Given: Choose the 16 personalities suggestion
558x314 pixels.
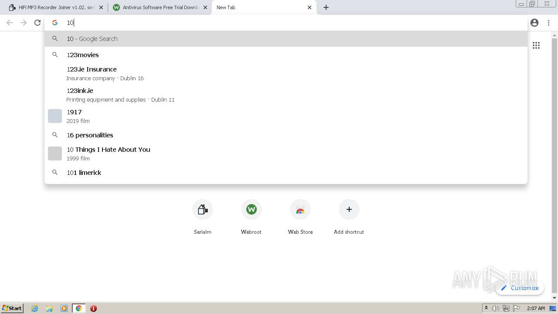Looking at the screenshot, I should [286, 135].
